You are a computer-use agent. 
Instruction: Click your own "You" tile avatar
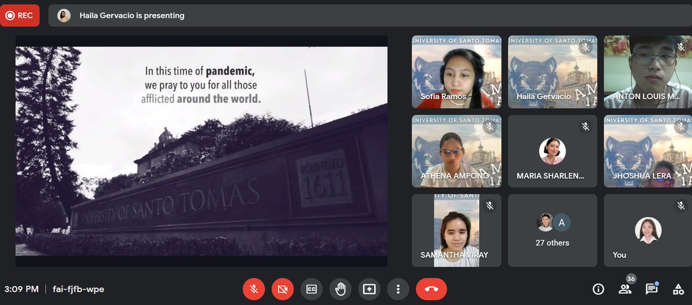click(648, 230)
